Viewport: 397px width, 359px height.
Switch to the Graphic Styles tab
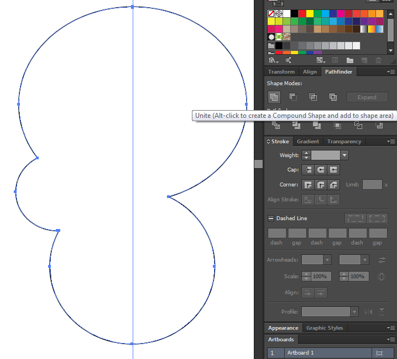pyautogui.click(x=324, y=328)
